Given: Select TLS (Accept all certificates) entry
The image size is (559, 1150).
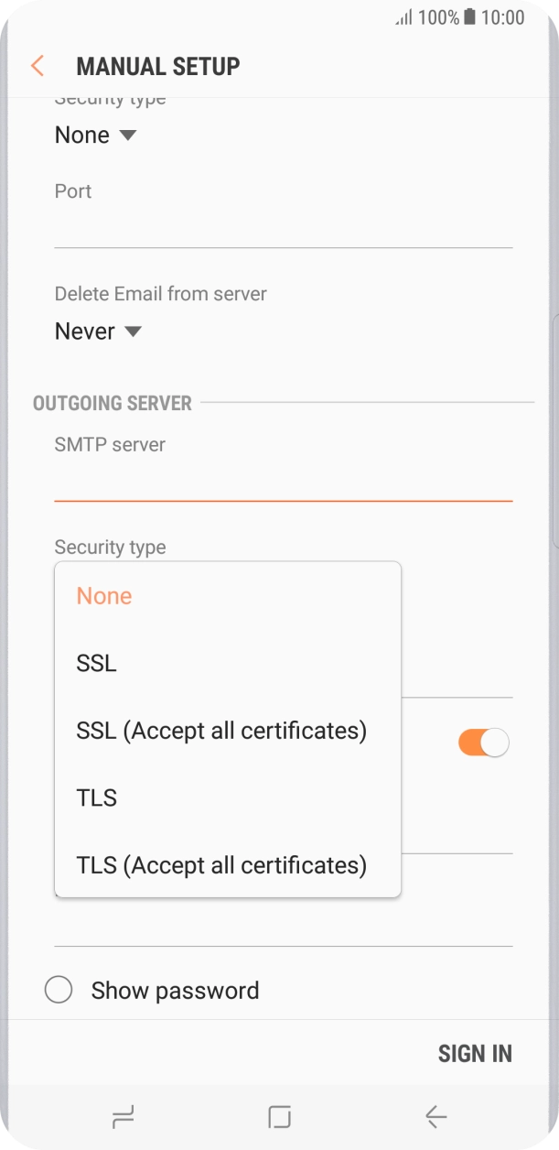Looking at the screenshot, I should (x=220, y=864).
